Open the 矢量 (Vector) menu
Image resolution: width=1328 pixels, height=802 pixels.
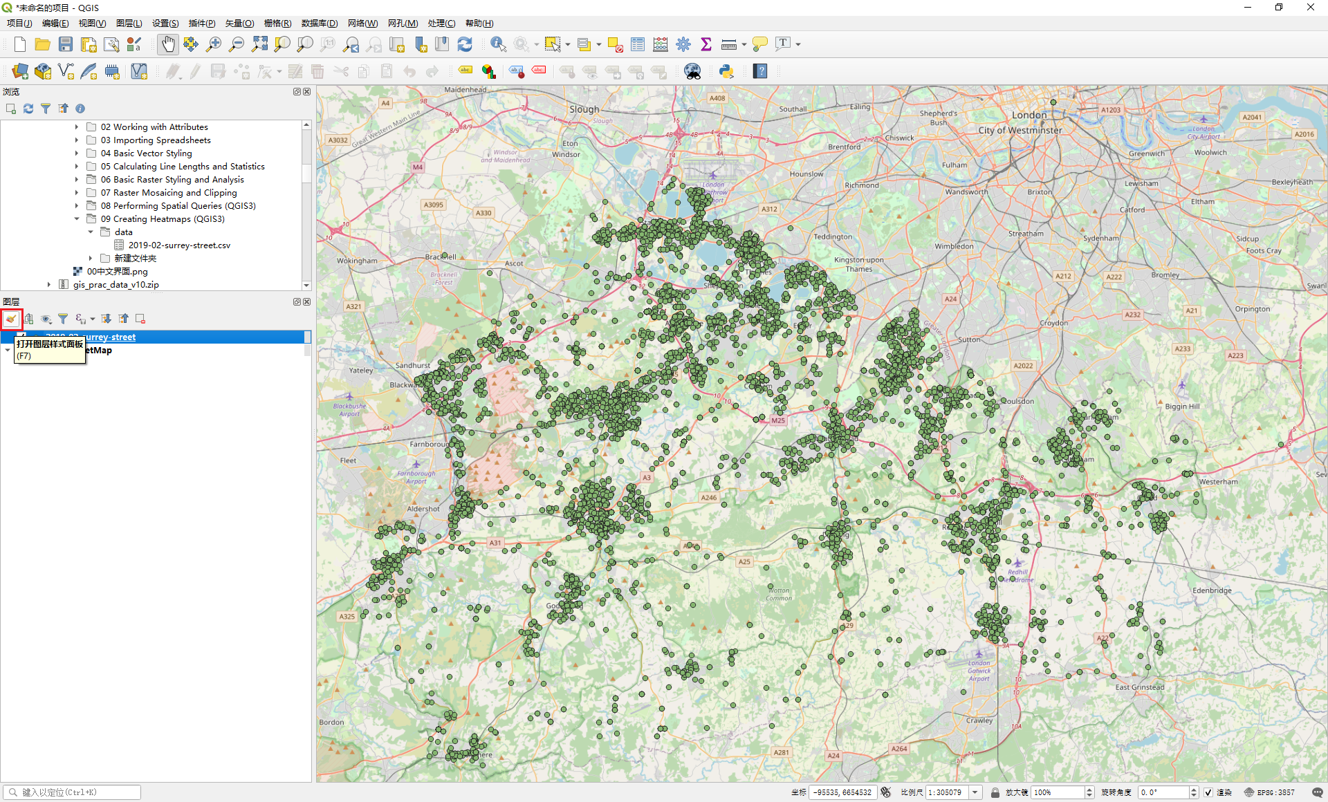[x=239, y=23]
